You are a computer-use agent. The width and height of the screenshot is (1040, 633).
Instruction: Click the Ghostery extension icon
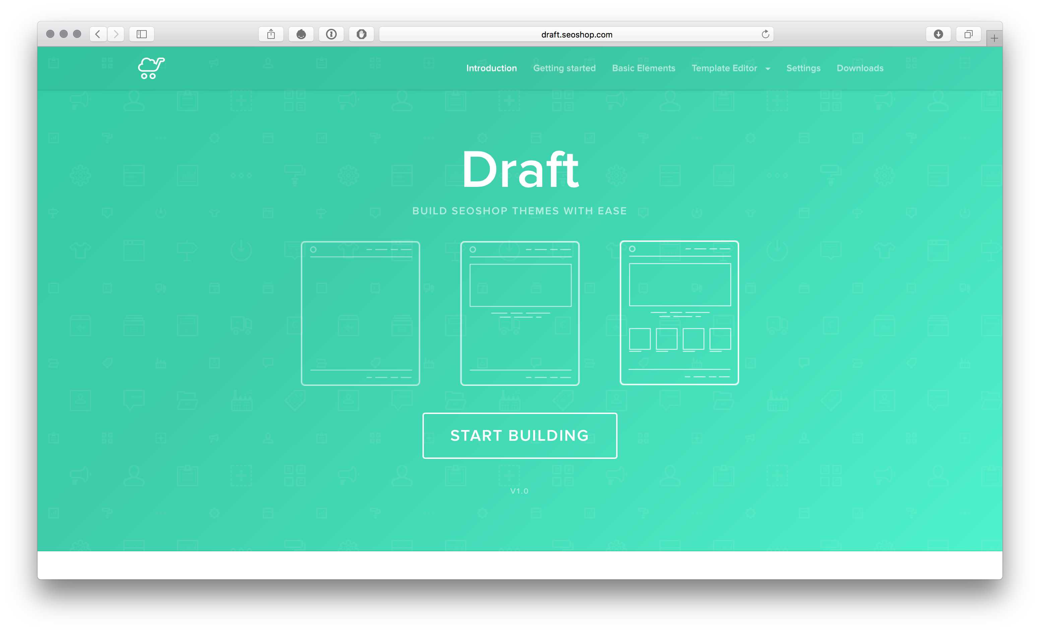(301, 34)
